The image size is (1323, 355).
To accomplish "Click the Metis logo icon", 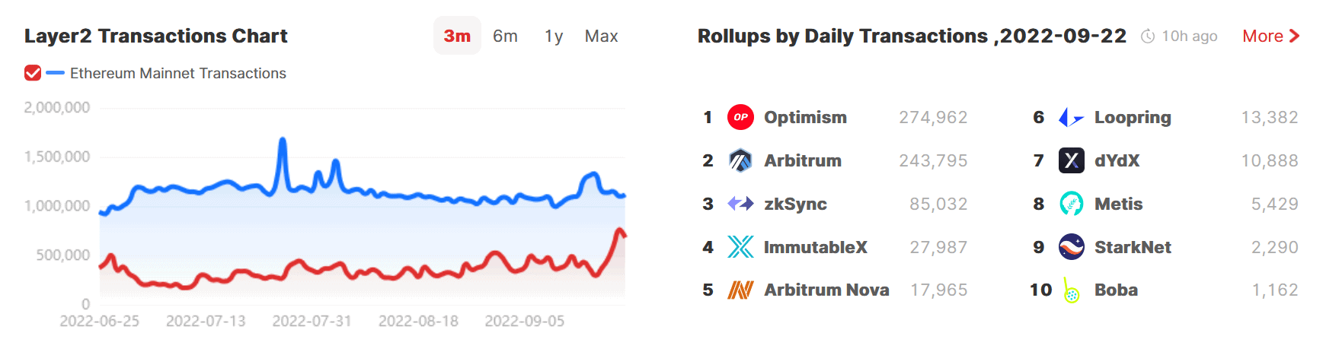I will 1071,204.
